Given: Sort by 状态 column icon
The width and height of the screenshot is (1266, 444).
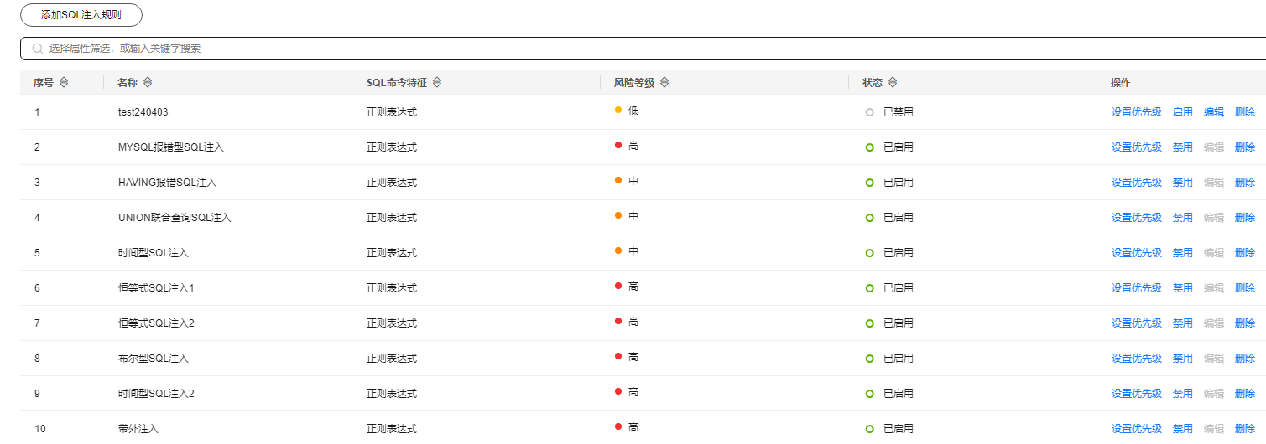Looking at the screenshot, I should pyautogui.click(x=893, y=83).
